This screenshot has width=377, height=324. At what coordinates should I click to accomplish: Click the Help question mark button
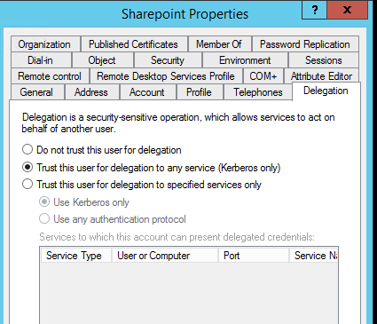(315, 10)
